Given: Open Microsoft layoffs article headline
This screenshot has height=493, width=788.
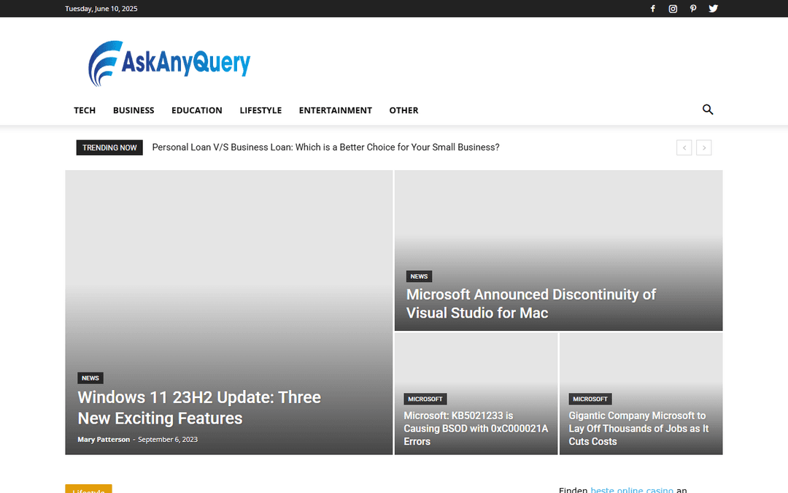Looking at the screenshot, I should pos(638,429).
